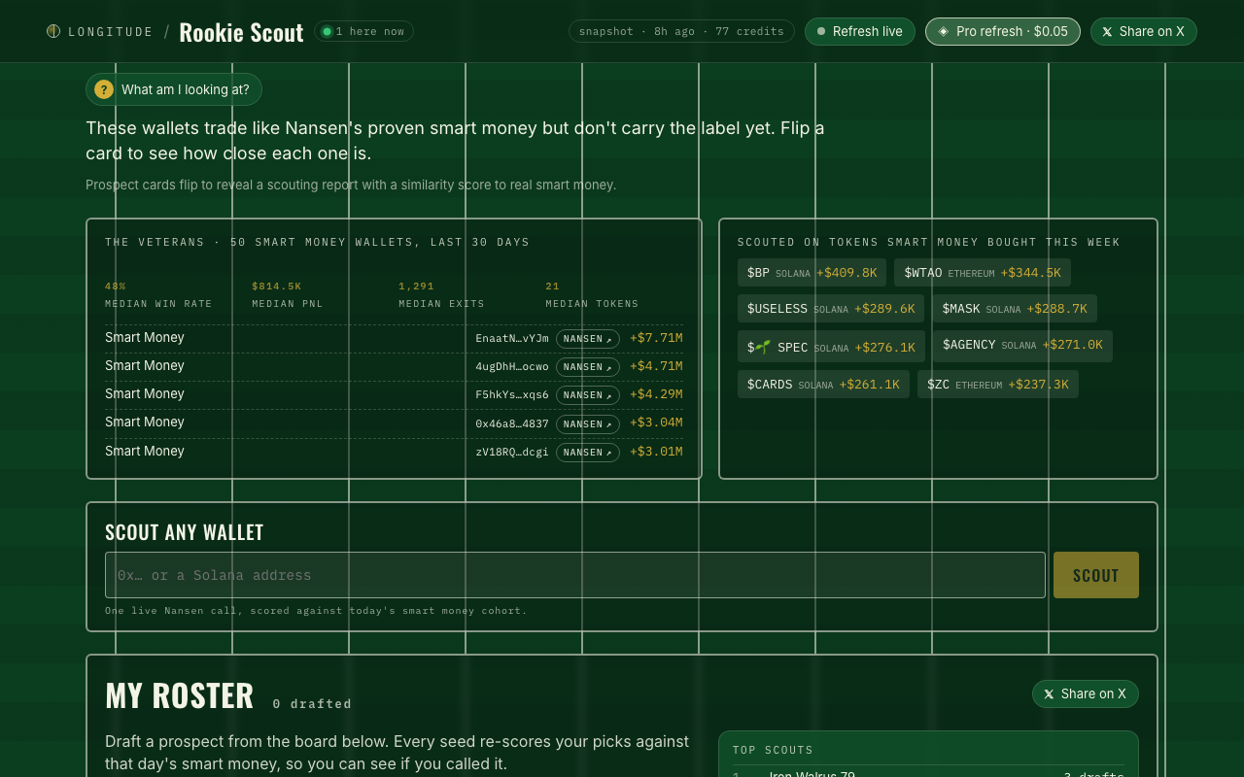Select the $MASK Solana token chip
The image size is (1244, 777).
pyautogui.click(x=1015, y=309)
